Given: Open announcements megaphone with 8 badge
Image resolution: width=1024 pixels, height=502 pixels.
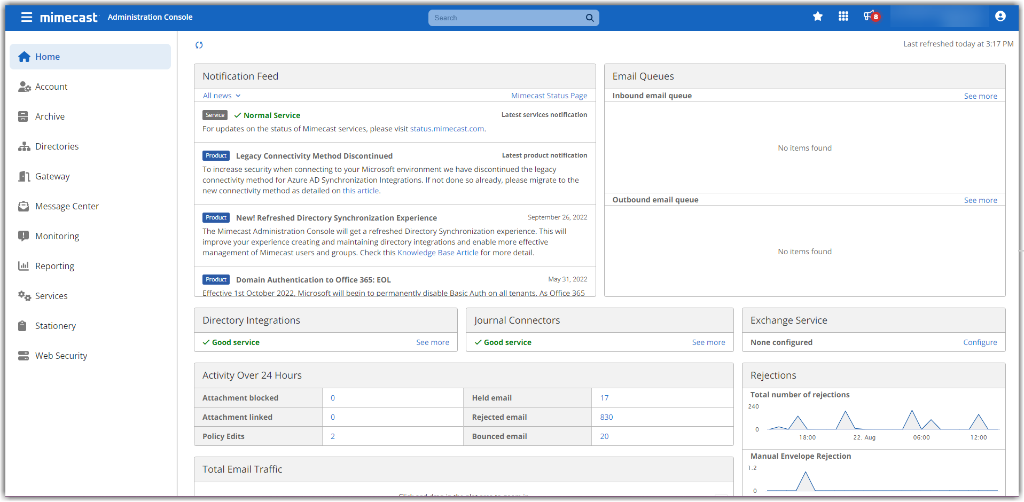Looking at the screenshot, I should (871, 17).
